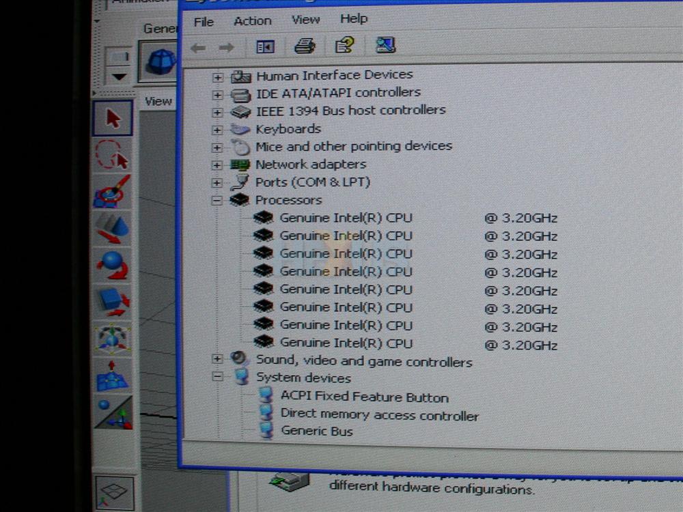Viewport: 683px width, 512px height.
Task: Click the Mice and pointing devices mouse icon
Action: click(x=240, y=147)
